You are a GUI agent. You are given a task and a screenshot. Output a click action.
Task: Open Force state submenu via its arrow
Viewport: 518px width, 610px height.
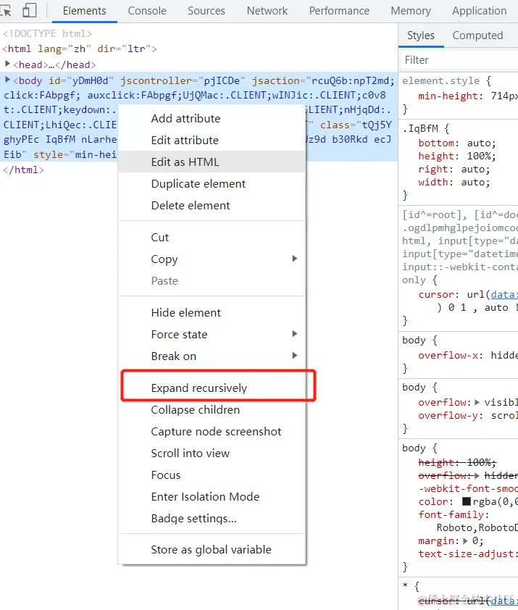pos(295,334)
